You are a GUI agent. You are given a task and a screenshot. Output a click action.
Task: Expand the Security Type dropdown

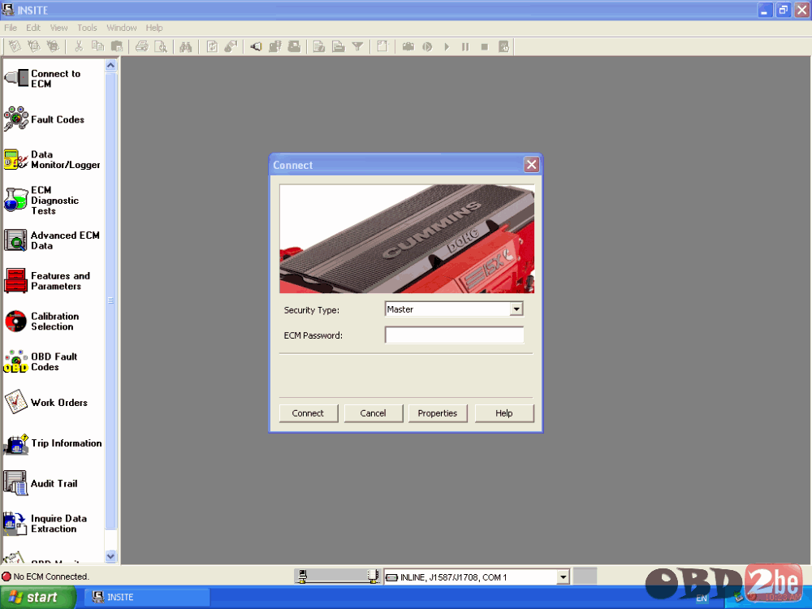coord(516,309)
